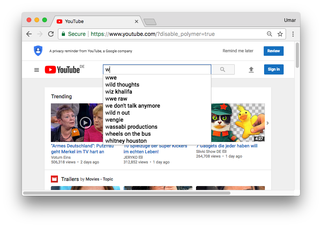
Task: Open the first Trailers video thumbnail
Action: click(x=85, y=188)
